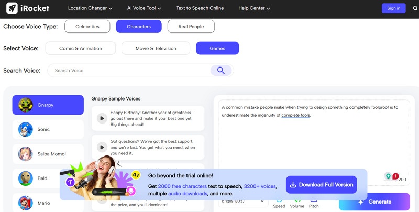Expand the Location Changer menu
419x212 pixels.
point(90,8)
